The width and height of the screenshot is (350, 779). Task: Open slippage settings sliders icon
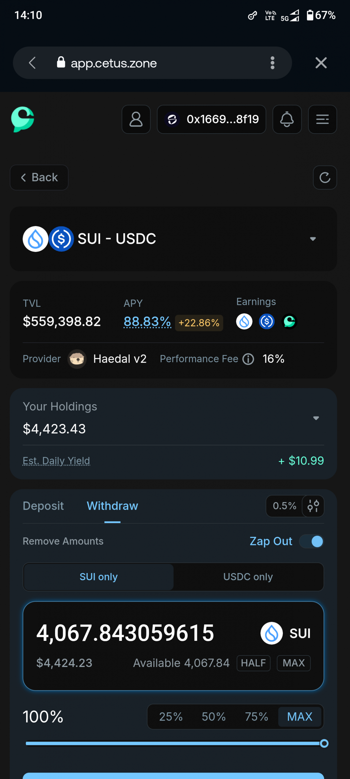click(313, 506)
